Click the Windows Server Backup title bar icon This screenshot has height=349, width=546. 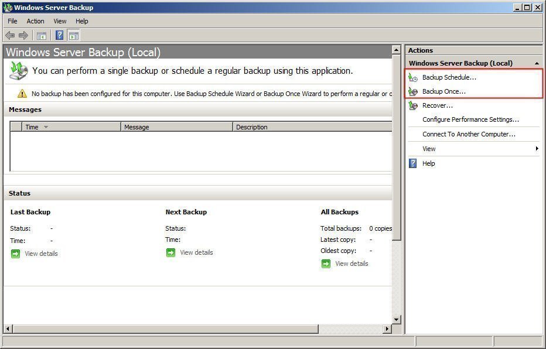[8, 7]
